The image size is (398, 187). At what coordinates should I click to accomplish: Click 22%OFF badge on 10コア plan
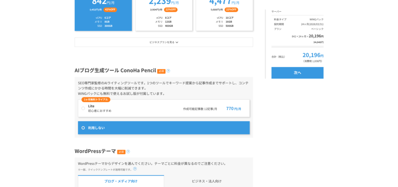tap(231, 10)
